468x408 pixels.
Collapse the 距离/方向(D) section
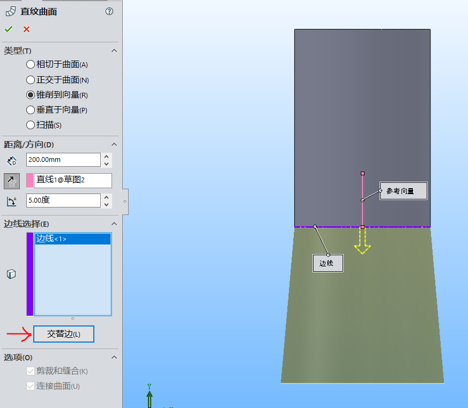point(114,144)
